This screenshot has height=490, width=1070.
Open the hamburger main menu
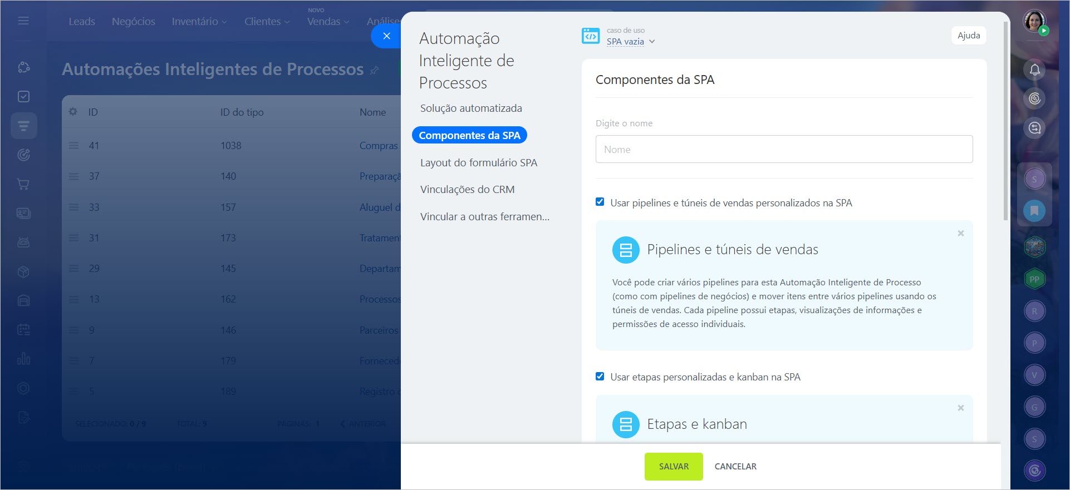point(23,21)
